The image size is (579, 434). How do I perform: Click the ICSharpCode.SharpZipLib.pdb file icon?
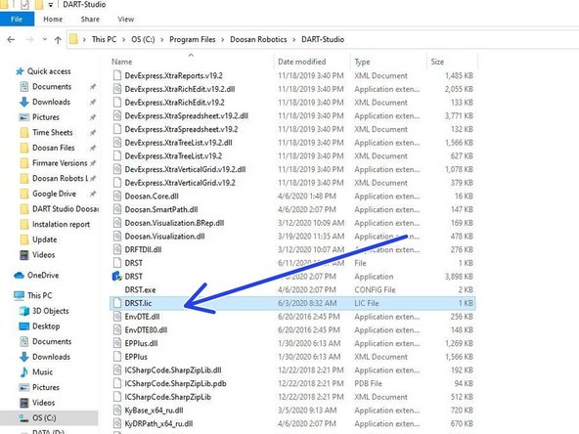click(117, 383)
